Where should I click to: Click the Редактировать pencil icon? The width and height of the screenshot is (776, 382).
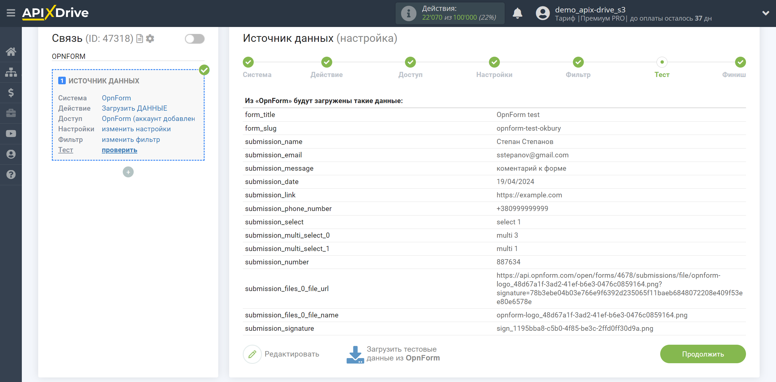(x=252, y=354)
